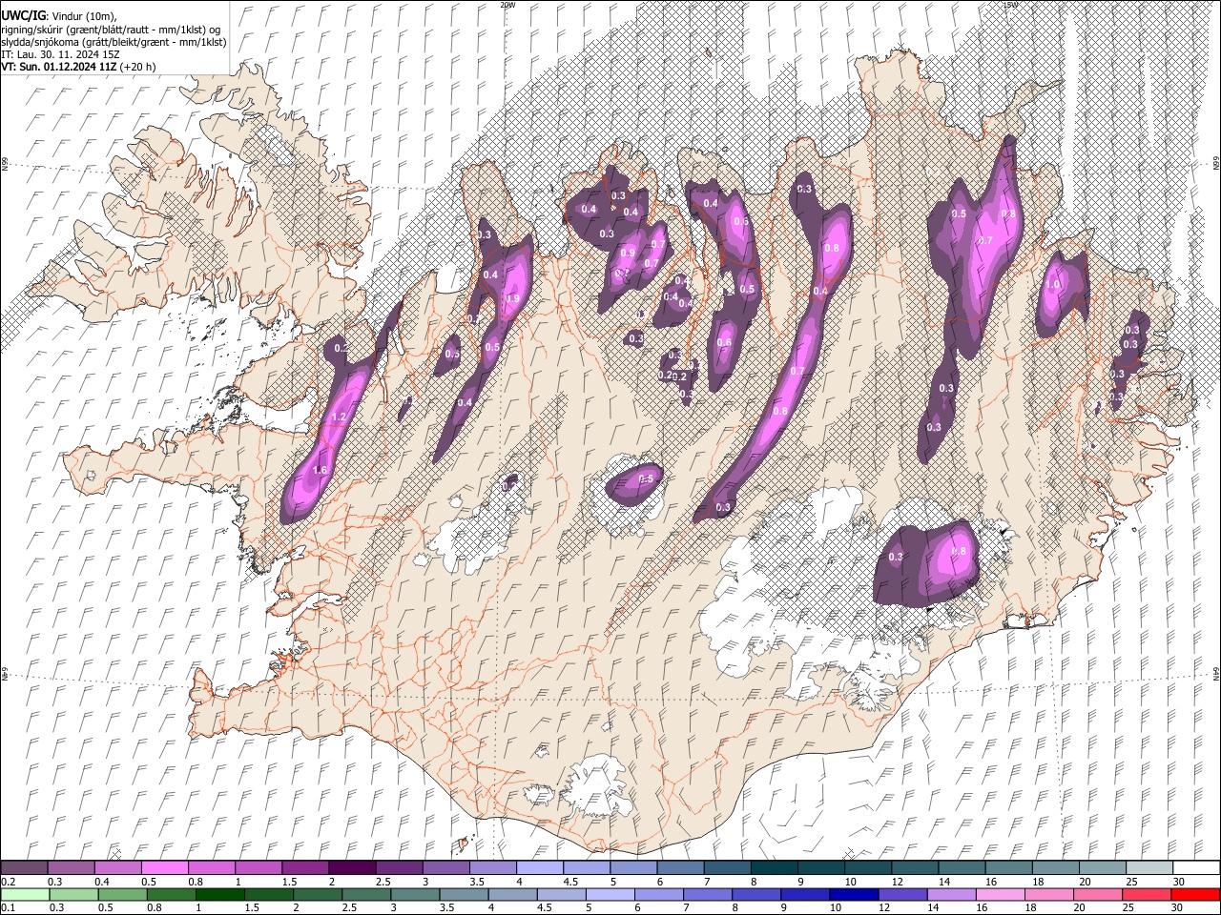Viewport: 1221px width, 915px height.
Task: Pick the deep blue rain swatch labeled 10
Action: click(x=854, y=894)
